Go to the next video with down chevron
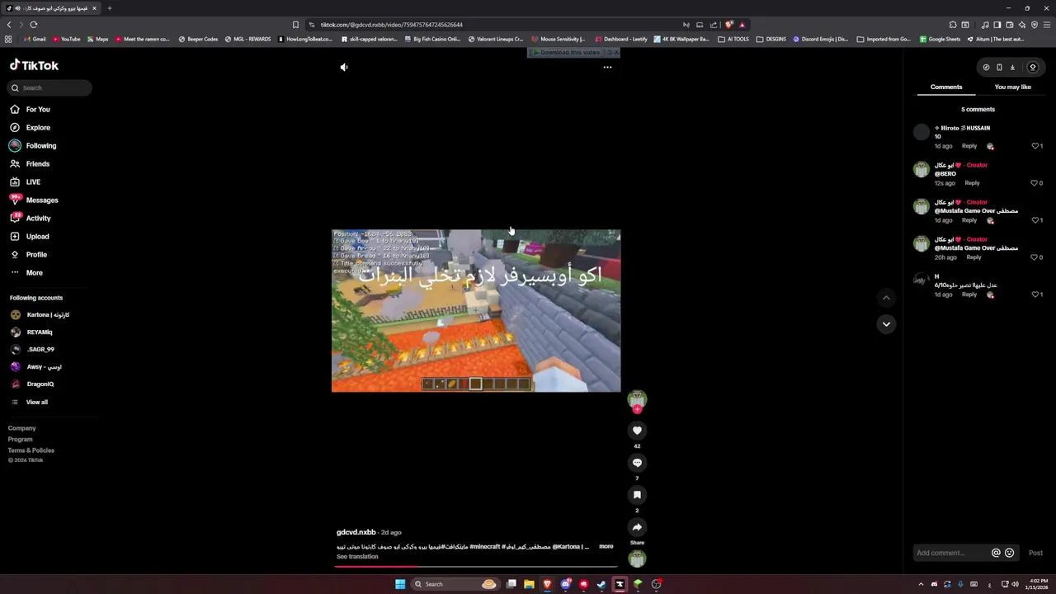This screenshot has width=1056, height=594. click(886, 324)
